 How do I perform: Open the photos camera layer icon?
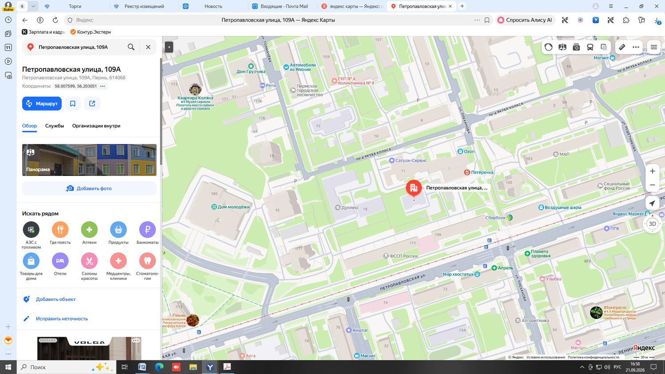pos(576,47)
